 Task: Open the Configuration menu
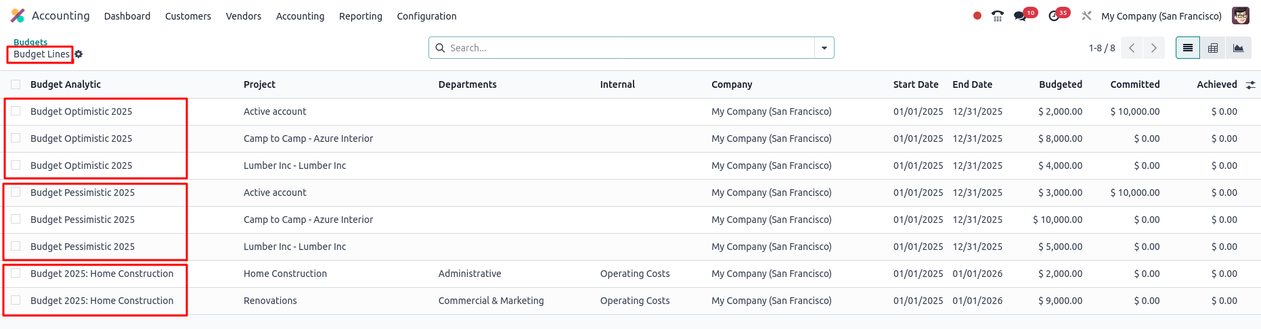pyautogui.click(x=426, y=16)
